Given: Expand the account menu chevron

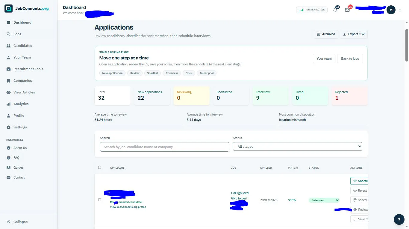Looking at the screenshot, I should (x=400, y=10).
